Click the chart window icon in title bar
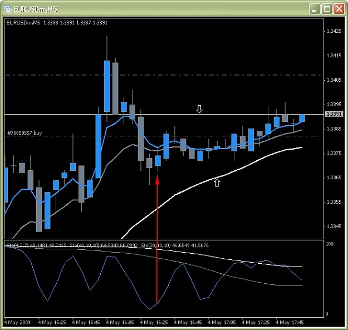 point(8,9)
